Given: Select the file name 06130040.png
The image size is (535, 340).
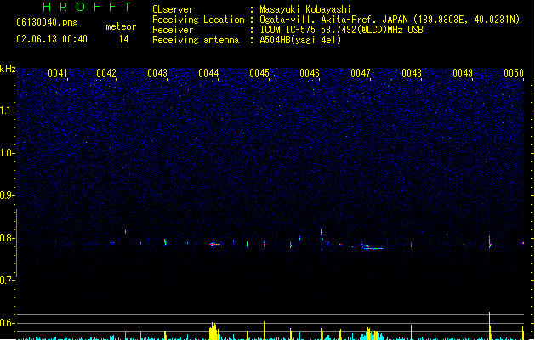Looking at the screenshot, I should [x=47, y=22].
